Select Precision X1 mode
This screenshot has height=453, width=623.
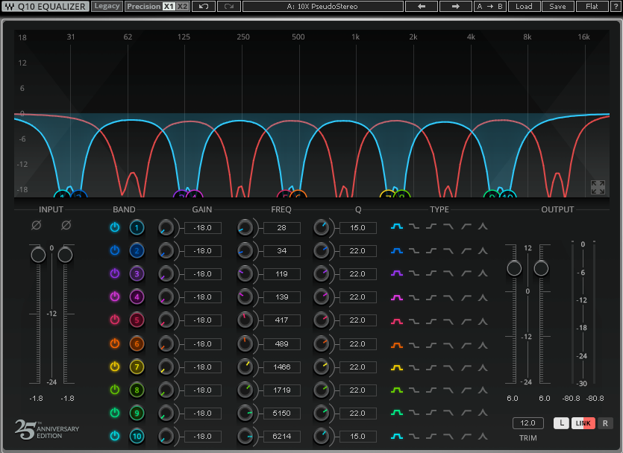point(169,7)
